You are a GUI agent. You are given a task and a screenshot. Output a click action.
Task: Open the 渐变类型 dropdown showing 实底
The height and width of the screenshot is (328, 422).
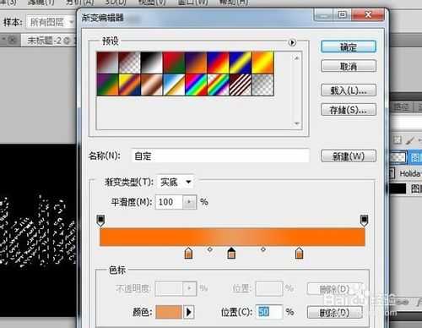click(x=176, y=182)
